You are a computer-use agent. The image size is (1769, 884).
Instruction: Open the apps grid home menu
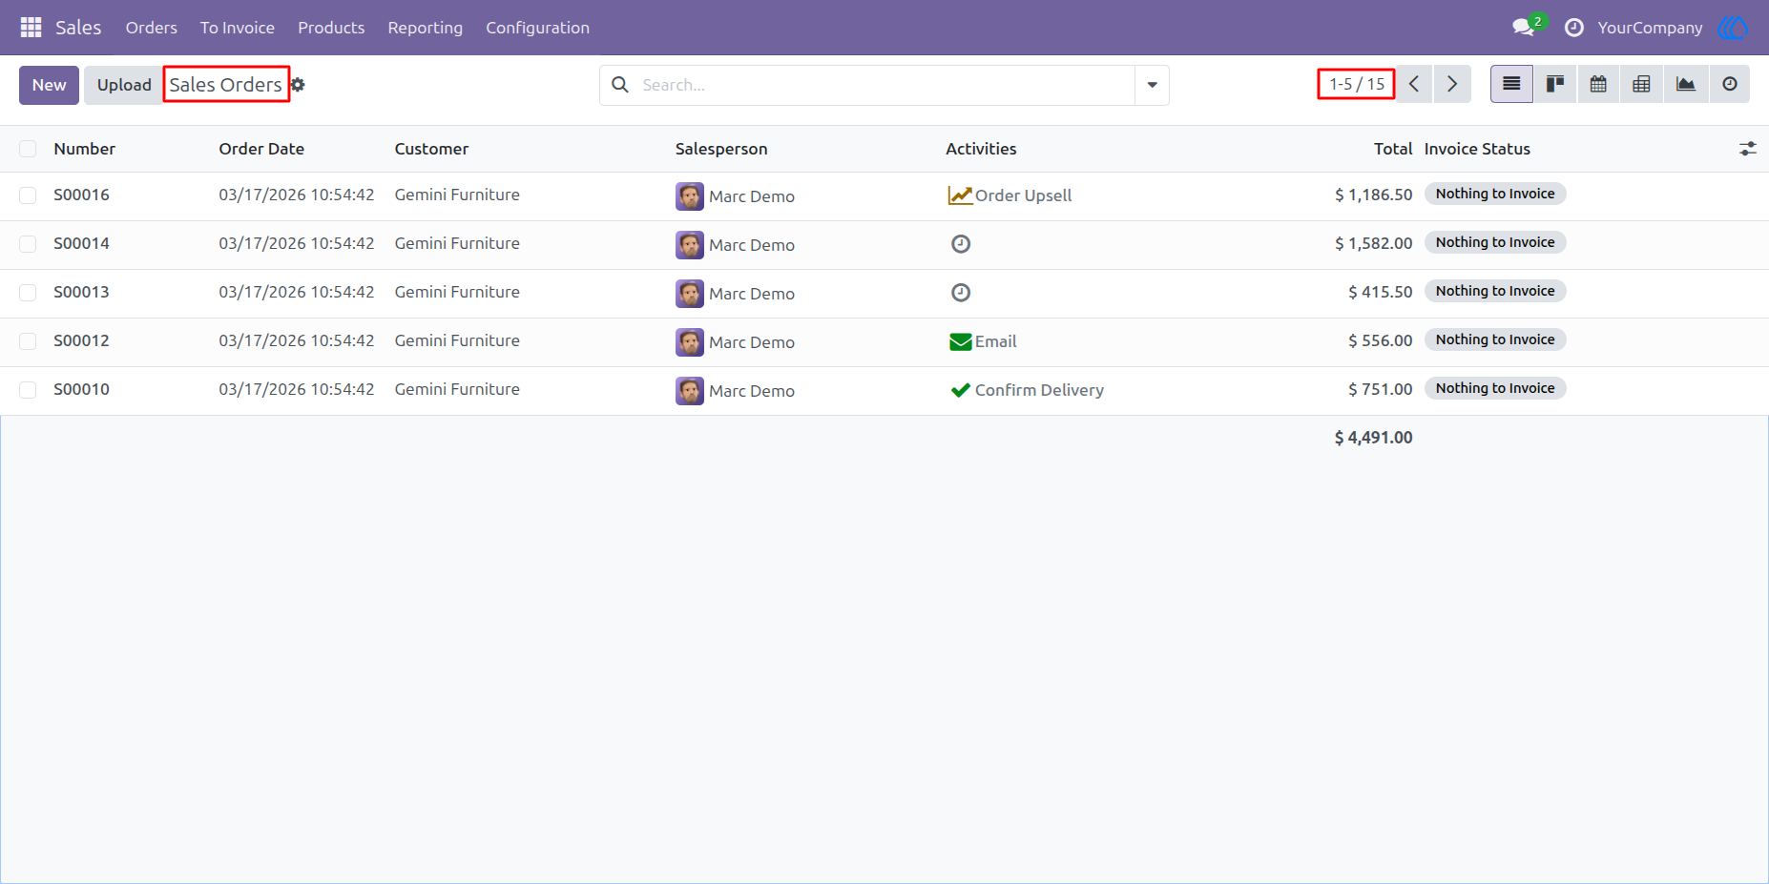coord(31,28)
